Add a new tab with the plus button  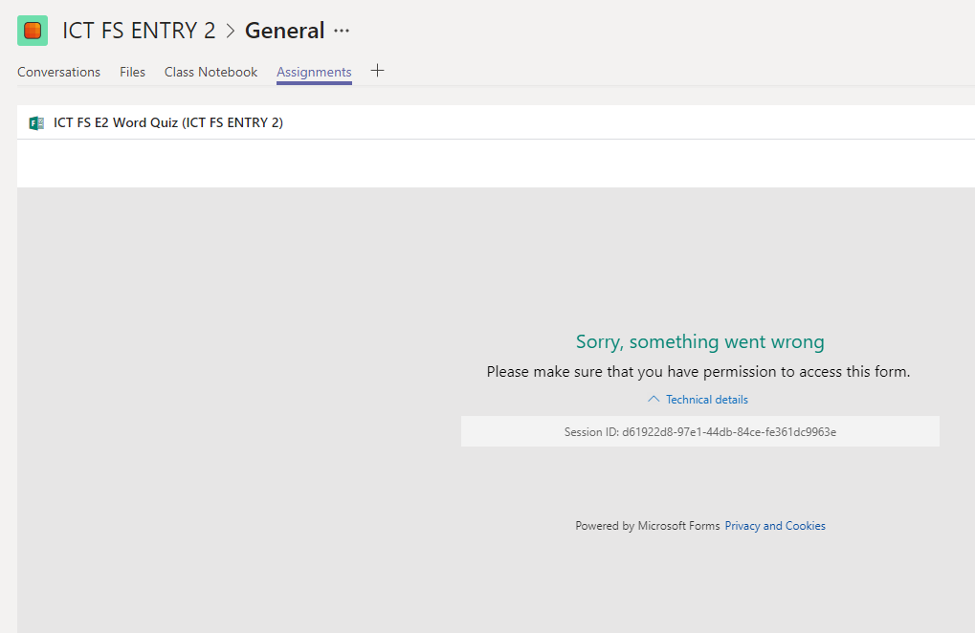pos(377,70)
